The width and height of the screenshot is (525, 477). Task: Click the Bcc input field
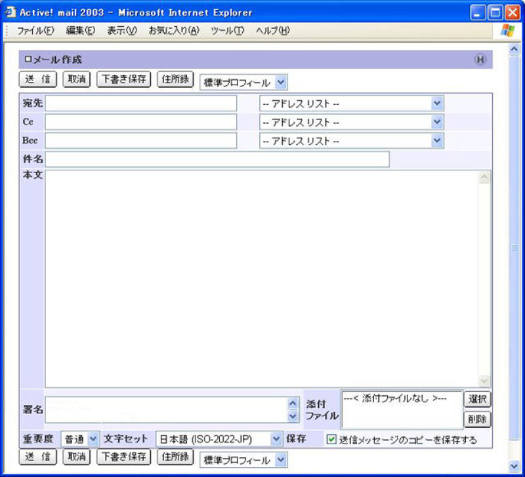(x=141, y=141)
